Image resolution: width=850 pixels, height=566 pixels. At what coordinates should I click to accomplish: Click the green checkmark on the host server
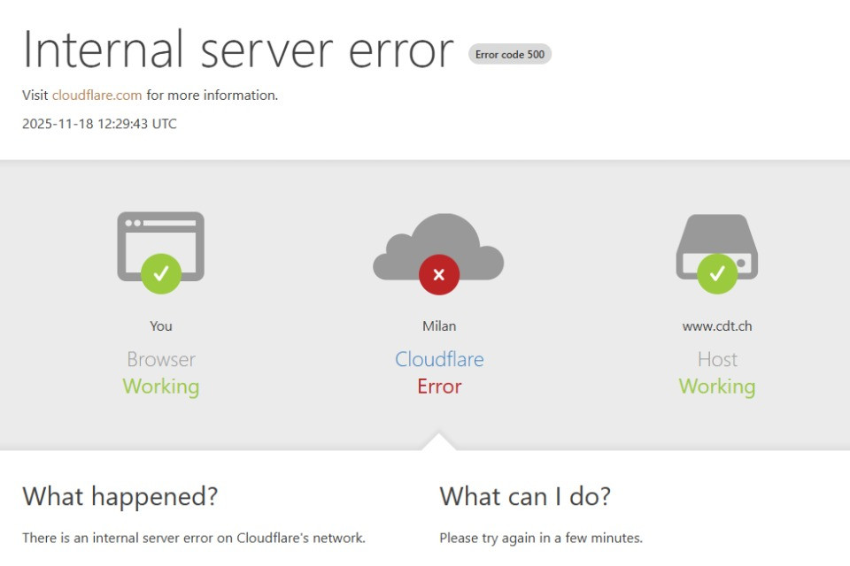click(x=717, y=273)
